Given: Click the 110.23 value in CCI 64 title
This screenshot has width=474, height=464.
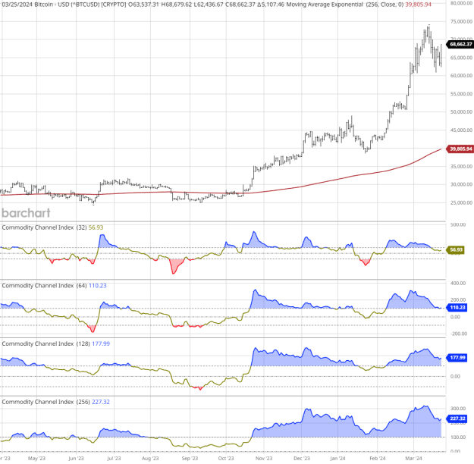Looking at the screenshot, I should (97, 286).
